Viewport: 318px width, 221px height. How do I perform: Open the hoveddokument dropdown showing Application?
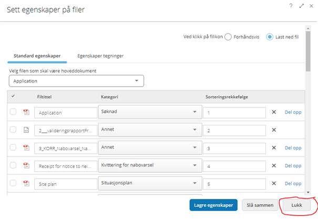tap(76, 81)
